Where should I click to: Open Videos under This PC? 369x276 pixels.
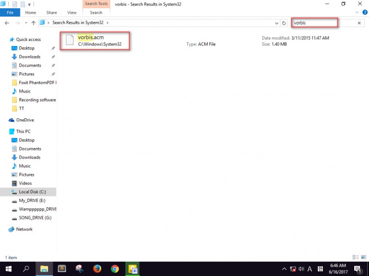[x=25, y=183]
